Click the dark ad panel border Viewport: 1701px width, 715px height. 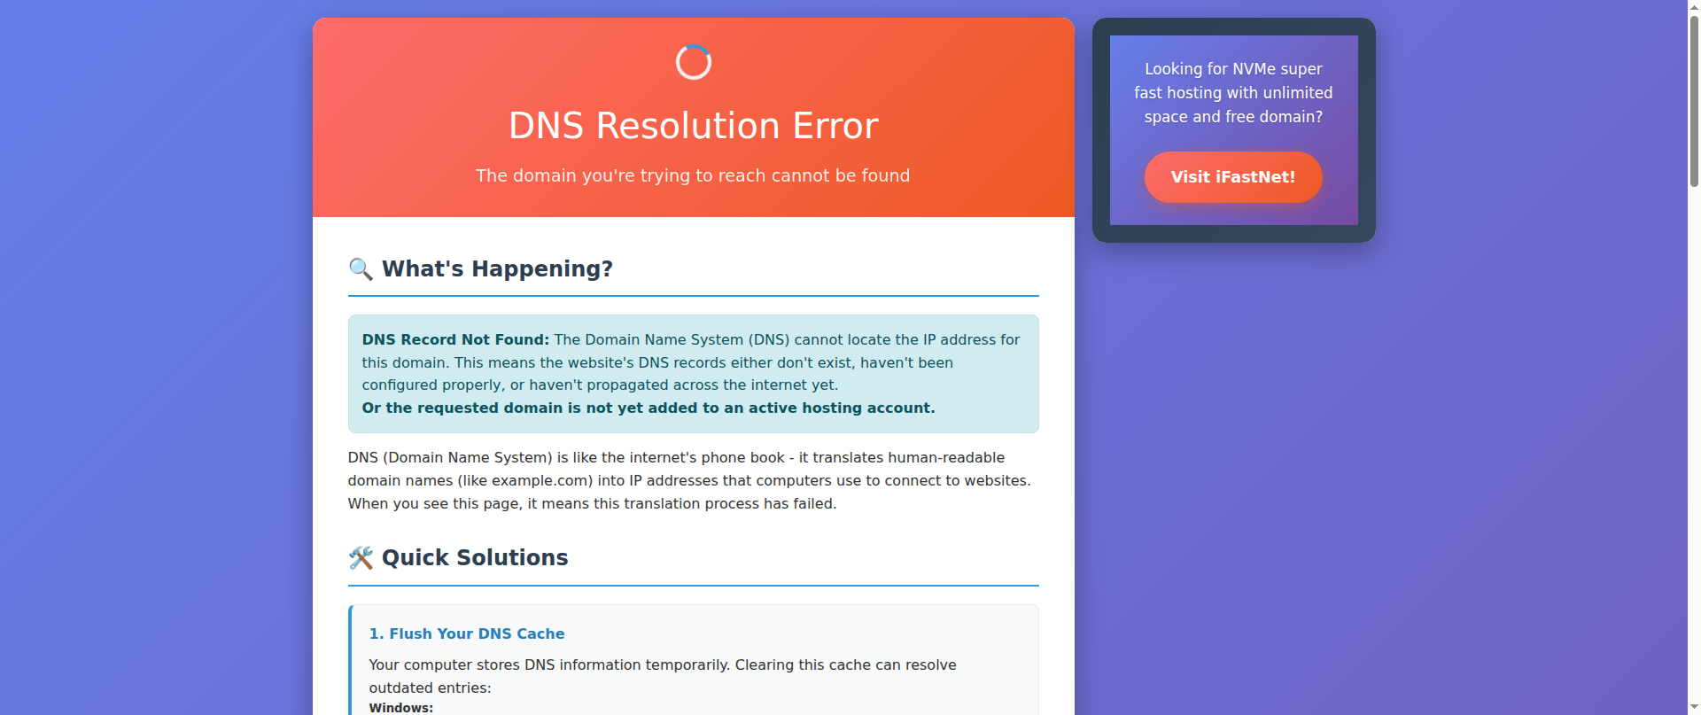[1101, 130]
